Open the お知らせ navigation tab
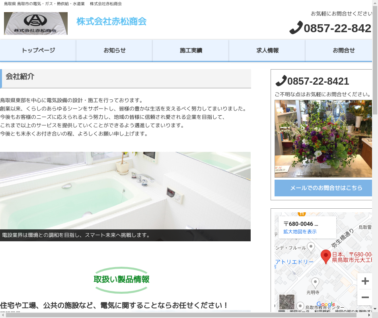378x318 pixels. (115, 50)
